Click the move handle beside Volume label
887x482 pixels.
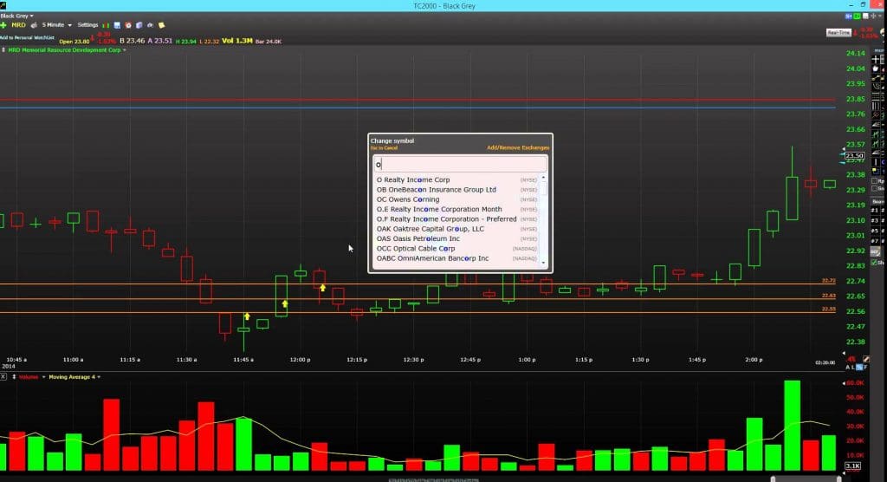tap(14, 376)
